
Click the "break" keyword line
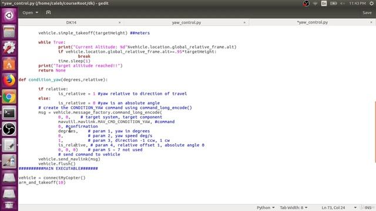84,56
